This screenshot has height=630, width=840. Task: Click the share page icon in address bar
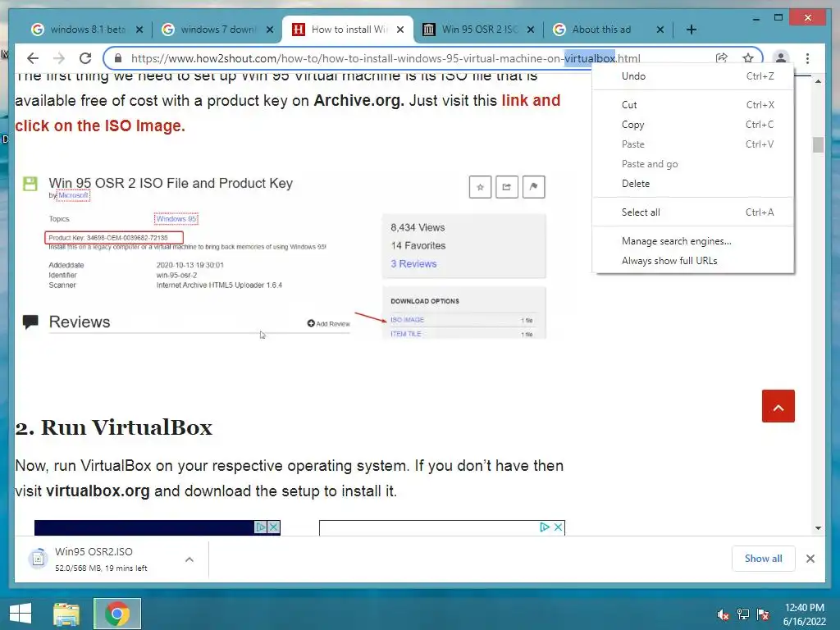pos(722,58)
